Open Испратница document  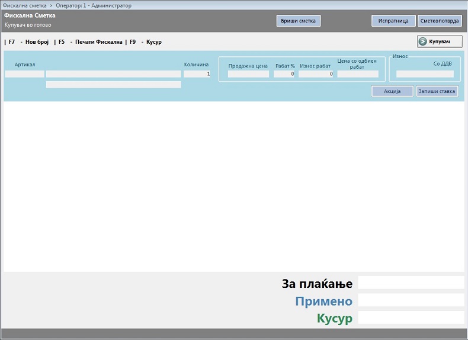[x=393, y=21]
